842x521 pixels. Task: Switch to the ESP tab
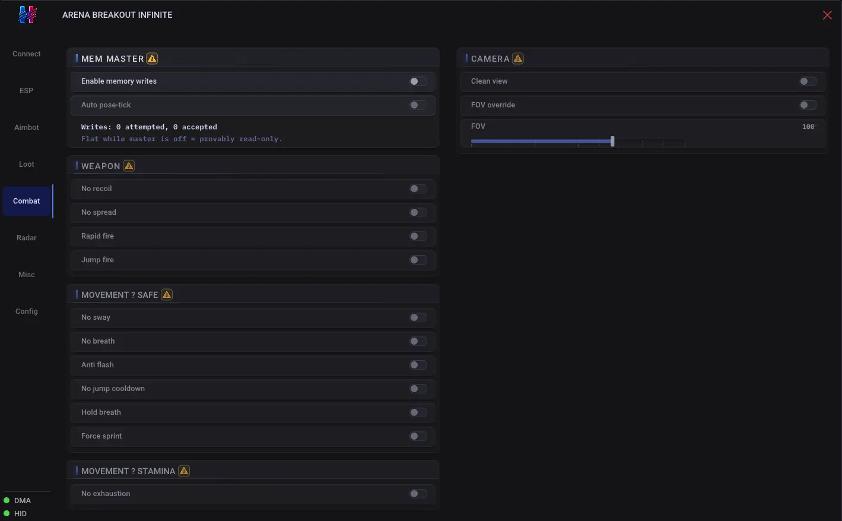(27, 91)
